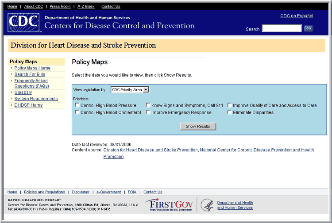This screenshot has width=332, height=223.
Task: Toggle Improve Quality of Care and Access checkbox
Action: point(230,105)
